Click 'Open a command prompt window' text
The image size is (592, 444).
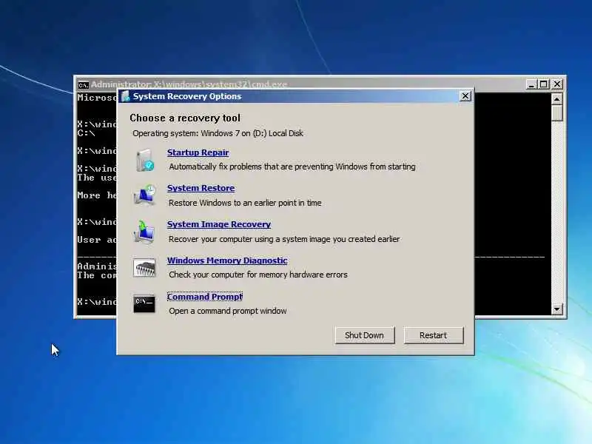click(x=228, y=311)
